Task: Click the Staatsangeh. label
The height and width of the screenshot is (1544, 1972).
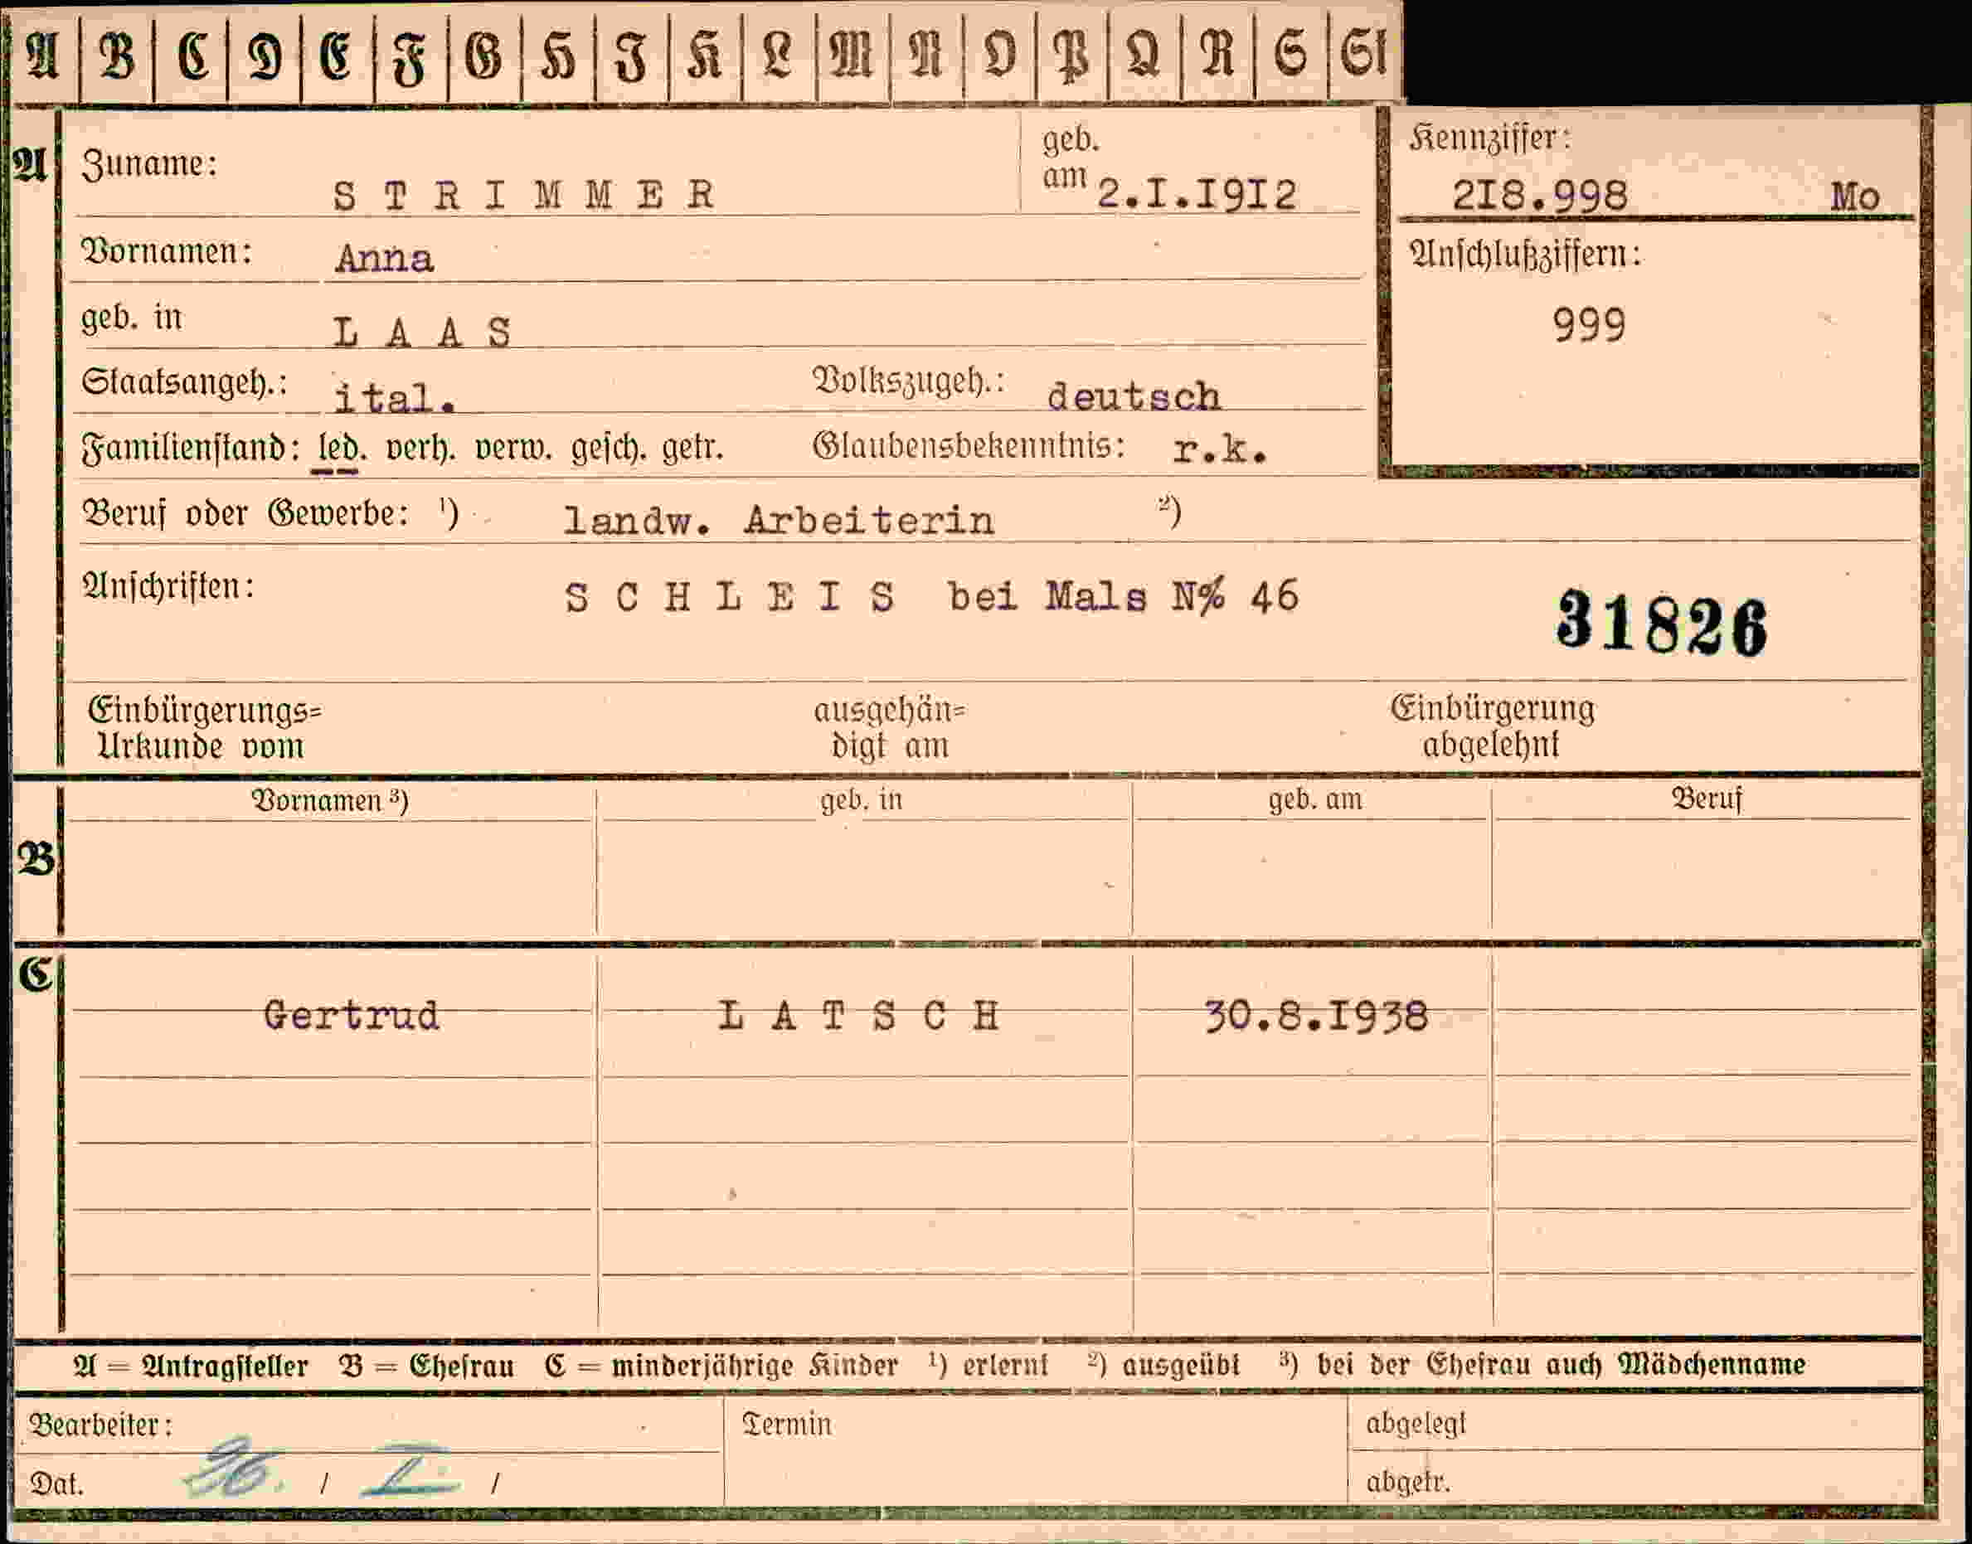Action: (x=184, y=383)
